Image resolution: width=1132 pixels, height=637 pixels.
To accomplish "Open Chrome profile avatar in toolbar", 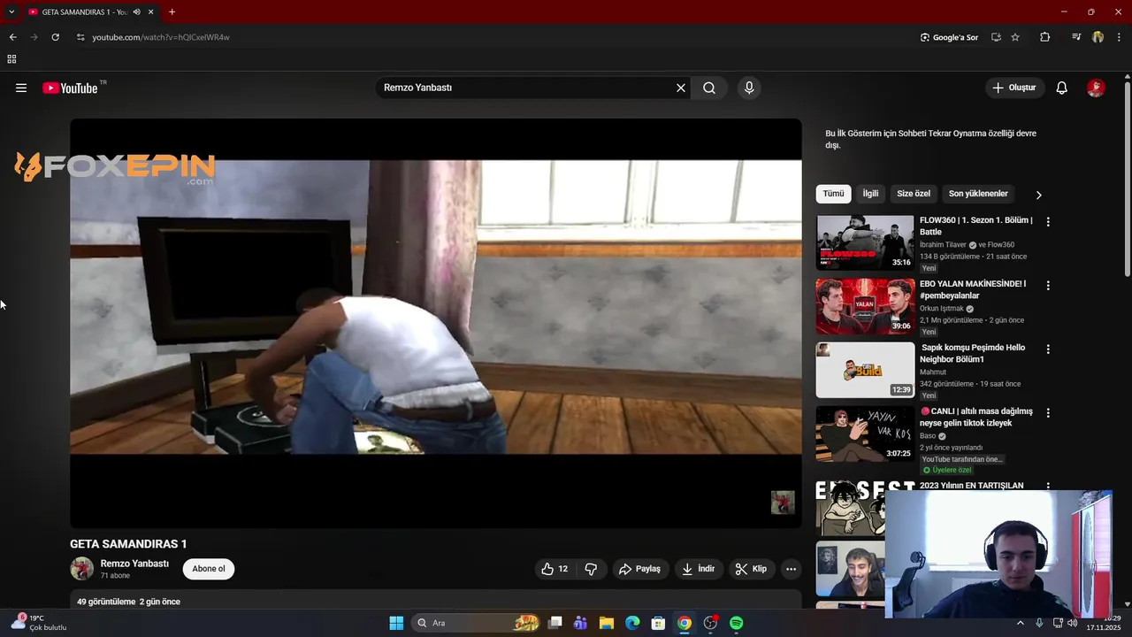I will click(x=1098, y=37).
